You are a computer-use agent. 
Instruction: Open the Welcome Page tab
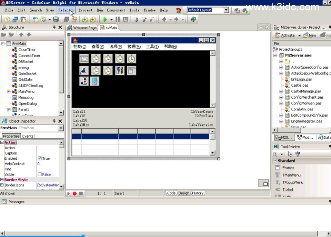[82, 28]
